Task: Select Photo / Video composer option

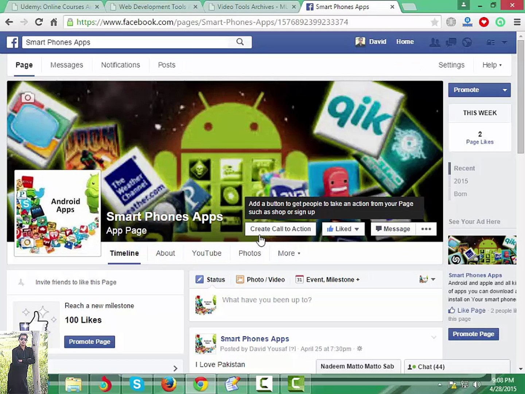Action: click(260, 279)
